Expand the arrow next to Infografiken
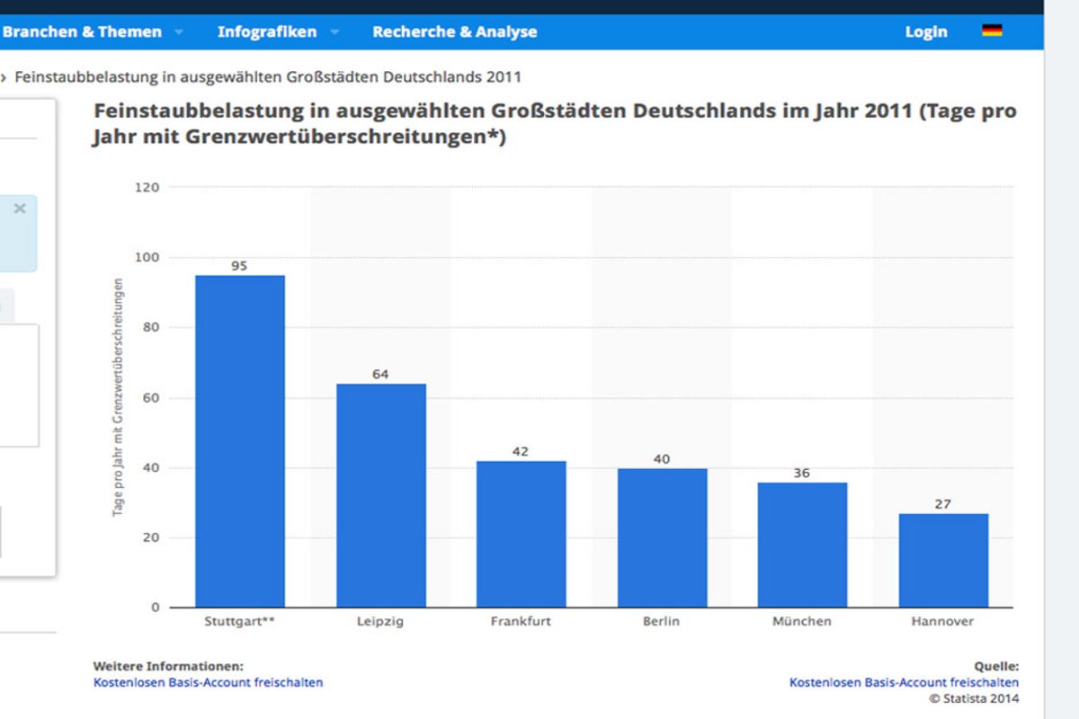Image resolution: width=1079 pixels, height=719 pixels. (x=334, y=32)
